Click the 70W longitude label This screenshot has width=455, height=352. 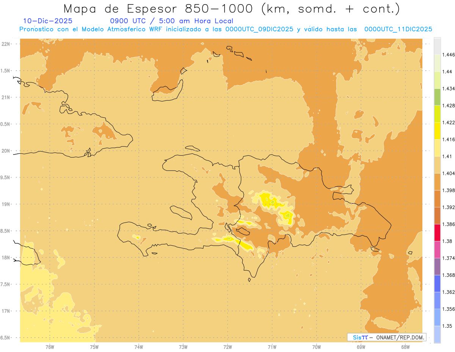click(317, 347)
